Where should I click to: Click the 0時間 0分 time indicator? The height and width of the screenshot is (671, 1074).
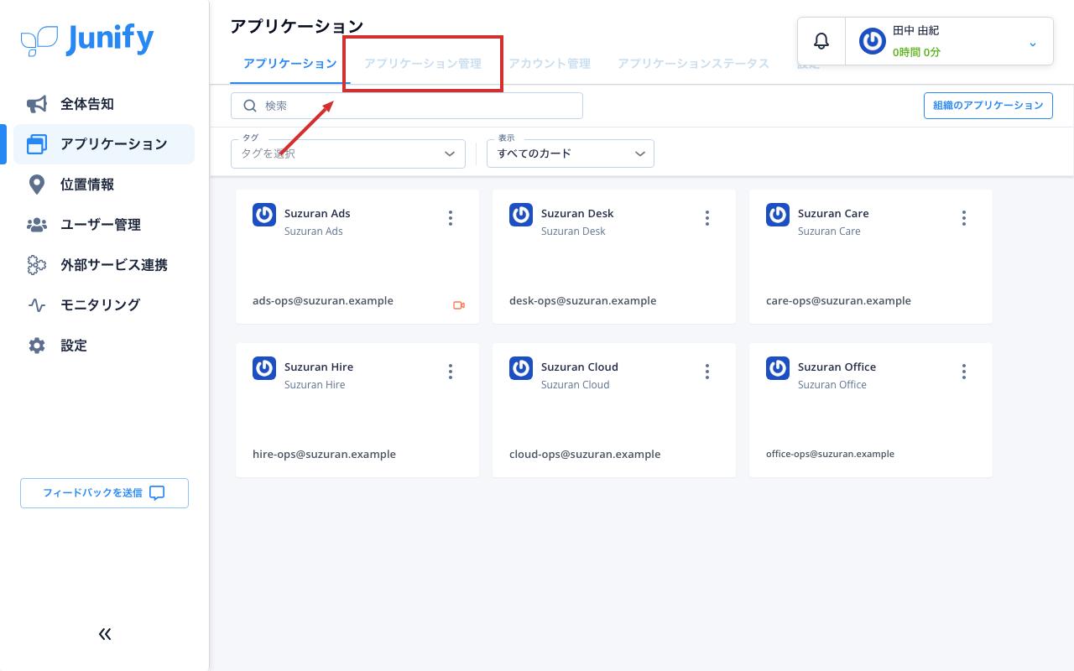(916, 52)
